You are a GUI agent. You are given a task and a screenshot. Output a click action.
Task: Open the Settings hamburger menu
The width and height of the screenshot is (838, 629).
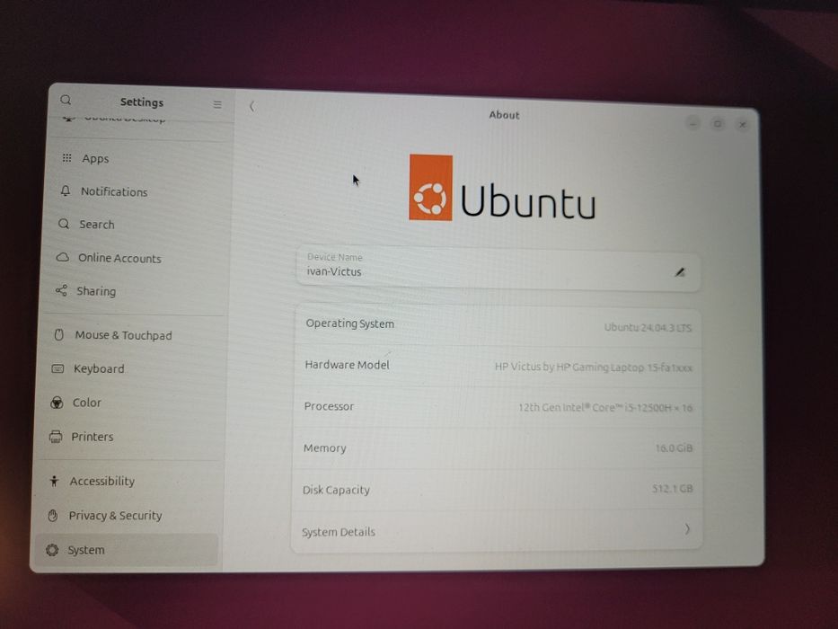pyautogui.click(x=217, y=104)
